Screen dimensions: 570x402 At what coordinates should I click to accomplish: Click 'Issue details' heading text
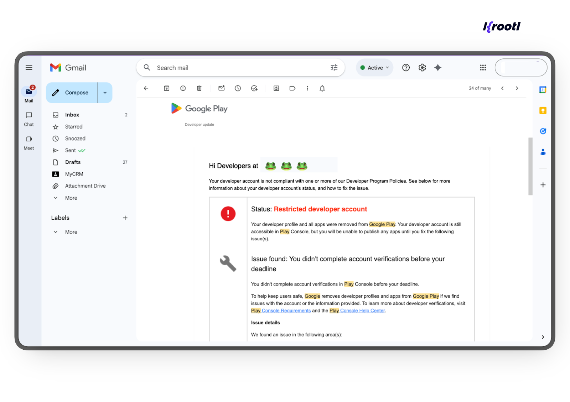coord(265,323)
